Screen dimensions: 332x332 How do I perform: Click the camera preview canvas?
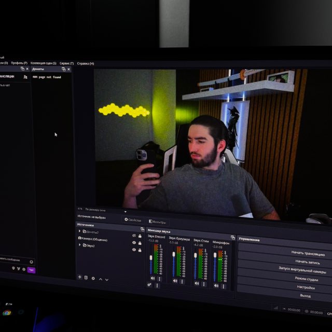(x=200, y=144)
